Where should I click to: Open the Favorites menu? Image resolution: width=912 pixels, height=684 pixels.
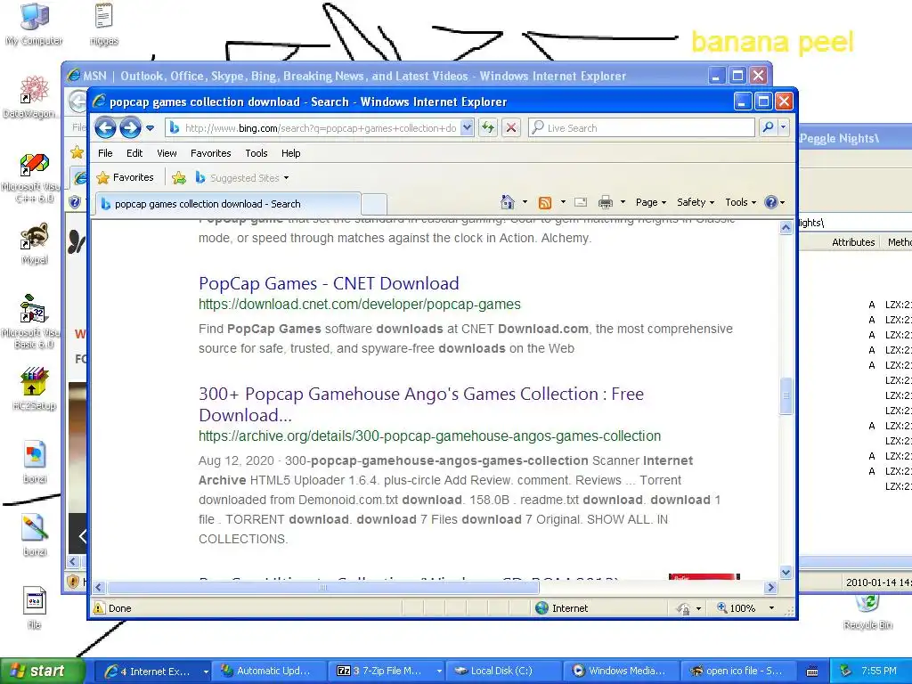pos(210,153)
